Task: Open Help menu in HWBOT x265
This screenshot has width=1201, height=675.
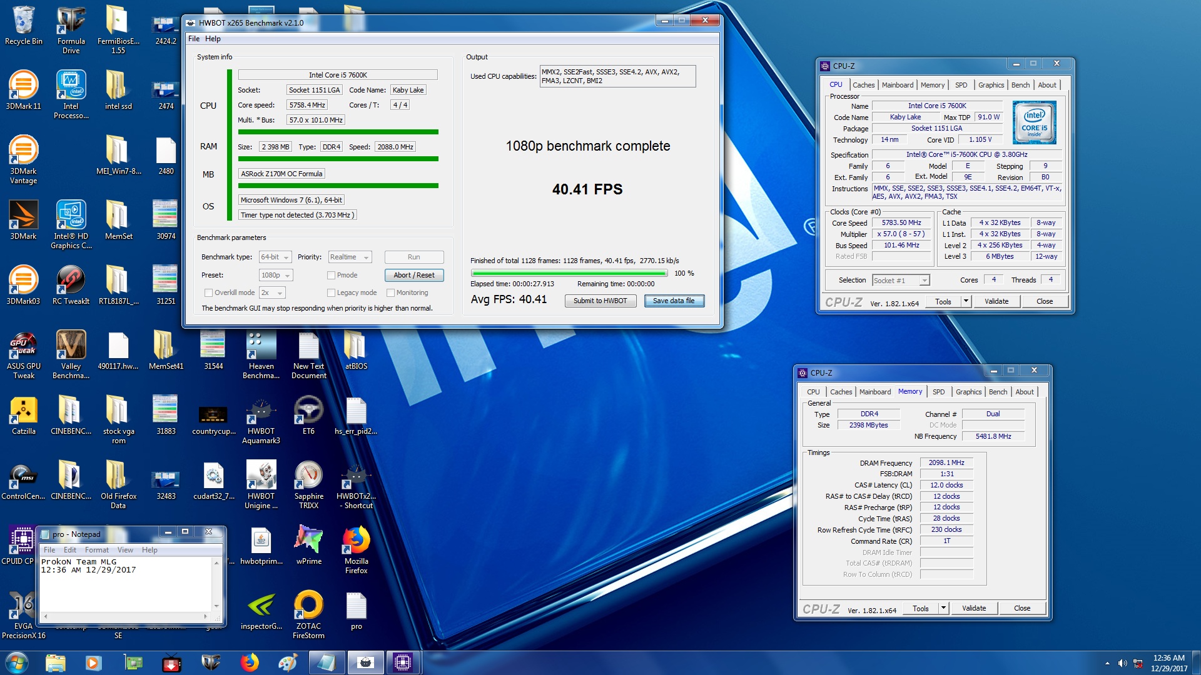Action: (213, 39)
